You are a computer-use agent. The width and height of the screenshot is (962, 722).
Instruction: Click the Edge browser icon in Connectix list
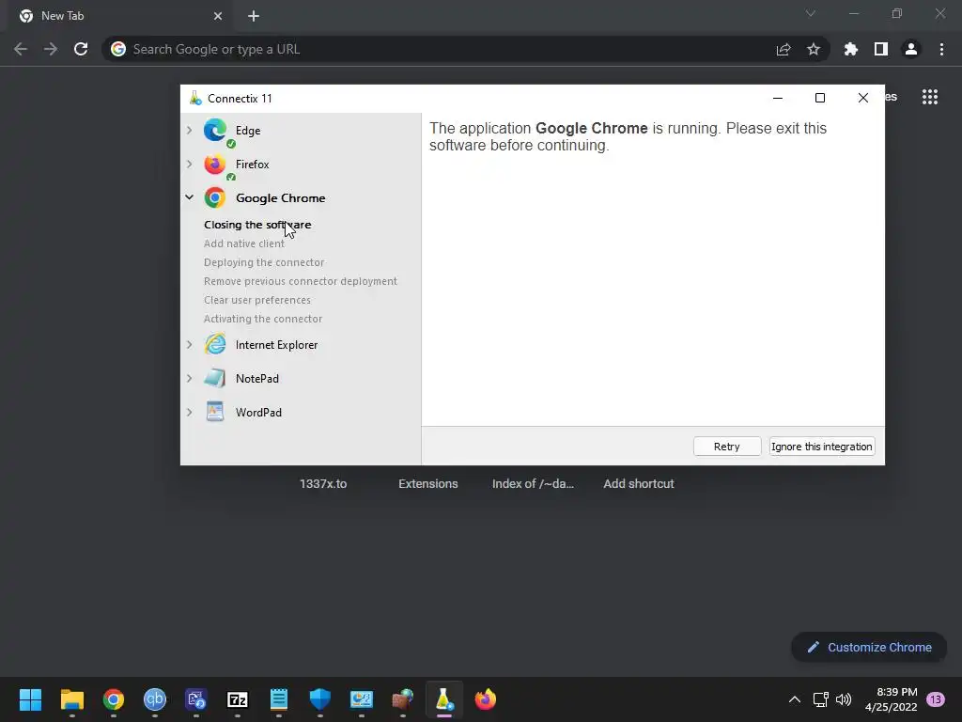(x=215, y=130)
